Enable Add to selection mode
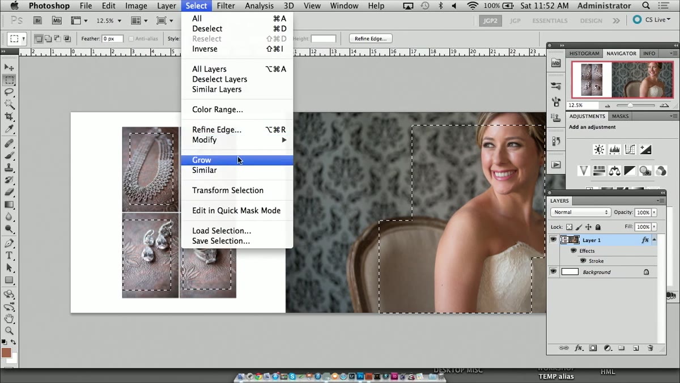Viewport: 680px width, 383px height. pyautogui.click(x=48, y=39)
